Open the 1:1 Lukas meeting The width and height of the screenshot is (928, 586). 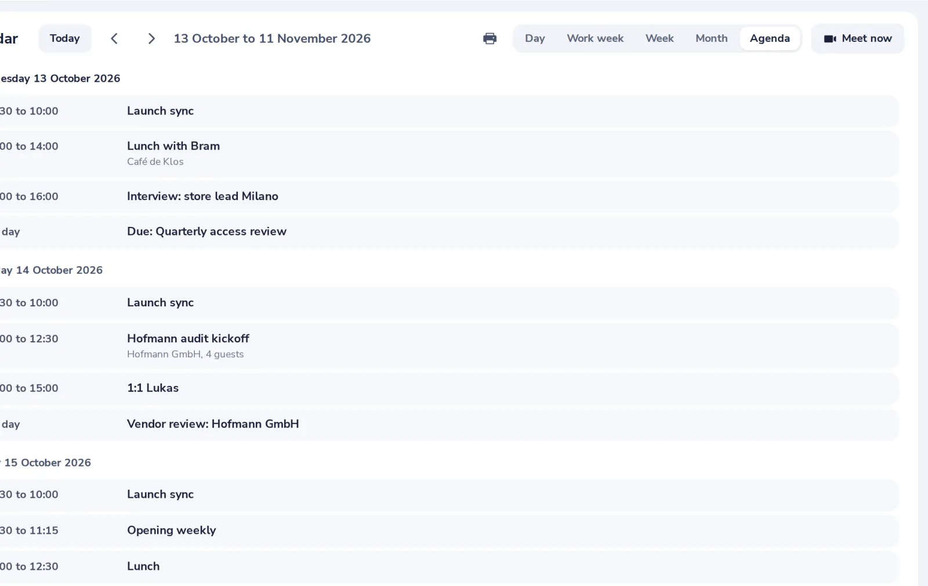click(x=449, y=388)
